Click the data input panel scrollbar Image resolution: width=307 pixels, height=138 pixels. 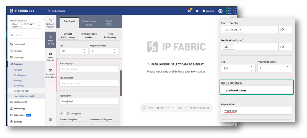pyautogui.click(x=121, y=83)
